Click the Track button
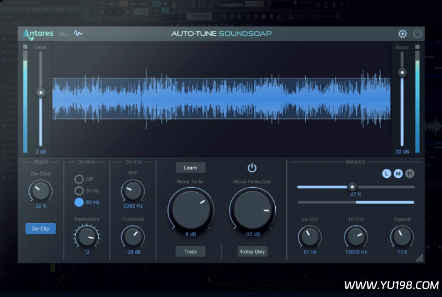This screenshot has height=297, width=442. coord(191,252)
